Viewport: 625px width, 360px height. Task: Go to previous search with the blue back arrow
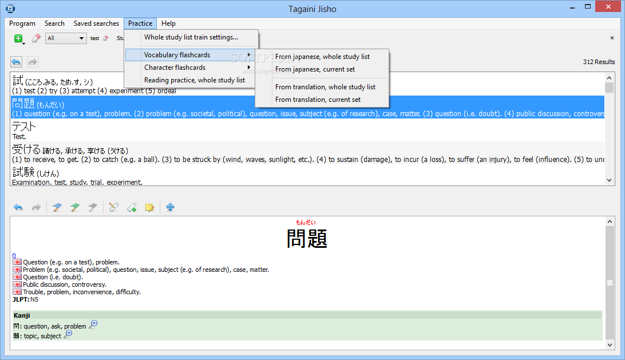coord(16,62)
